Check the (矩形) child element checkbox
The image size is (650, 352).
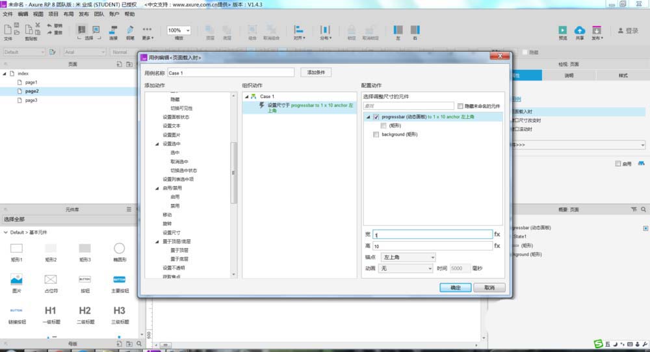point(383,126)
